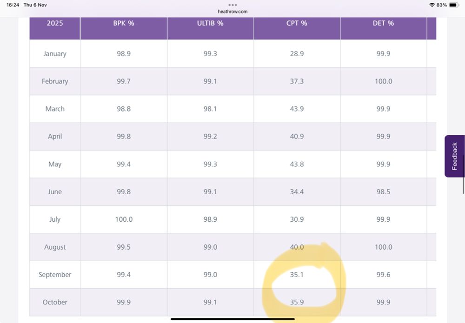This screenshot has height=323, width=465.
Task: Tap the home indicator bar
Action: pyautogui.click(x=232, y=319)
